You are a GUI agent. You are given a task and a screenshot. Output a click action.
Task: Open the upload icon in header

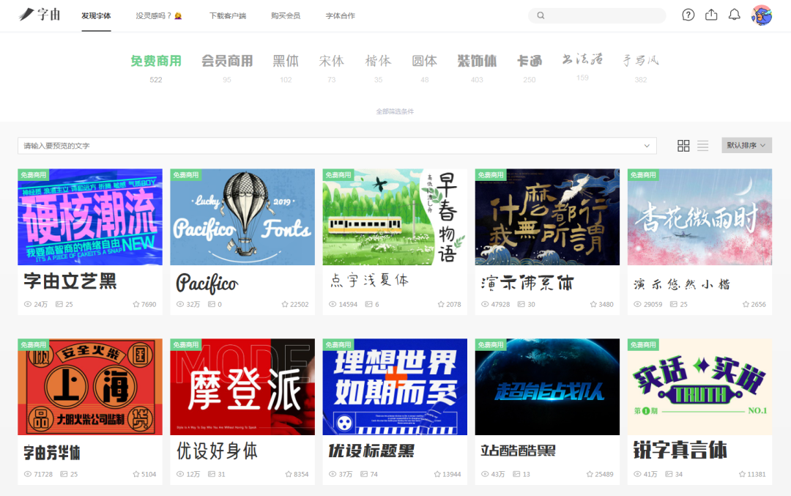pyautogui.click(x=711, y=15)
